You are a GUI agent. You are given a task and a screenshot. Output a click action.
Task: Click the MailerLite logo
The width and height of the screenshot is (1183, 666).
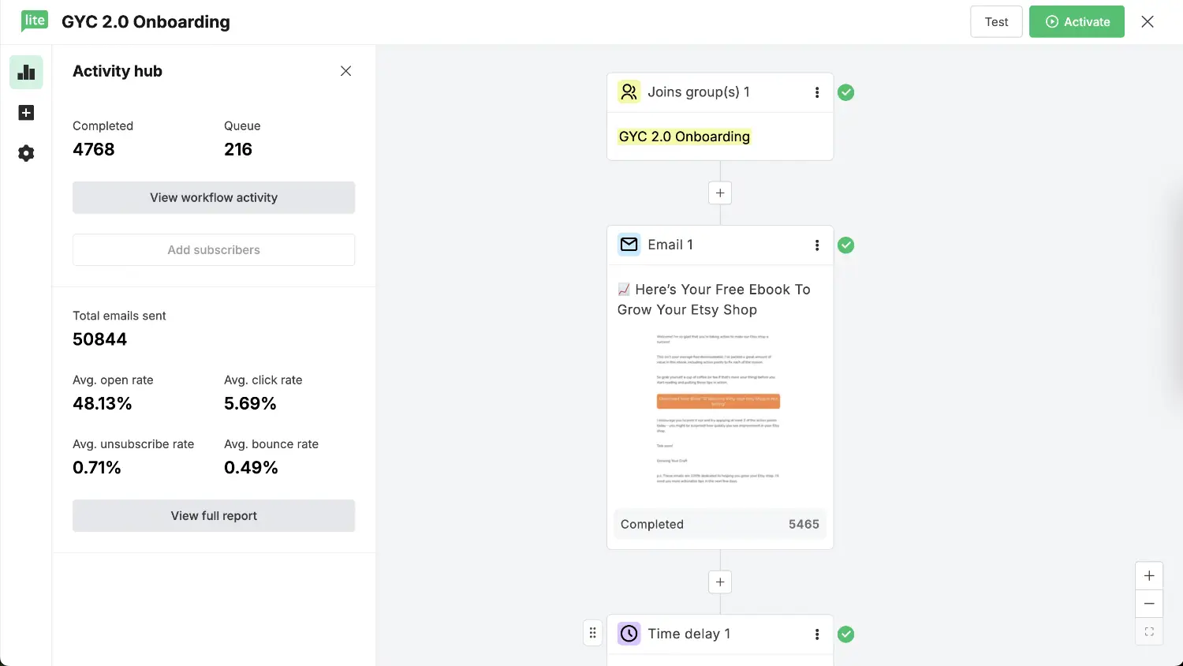click(35, 21)
